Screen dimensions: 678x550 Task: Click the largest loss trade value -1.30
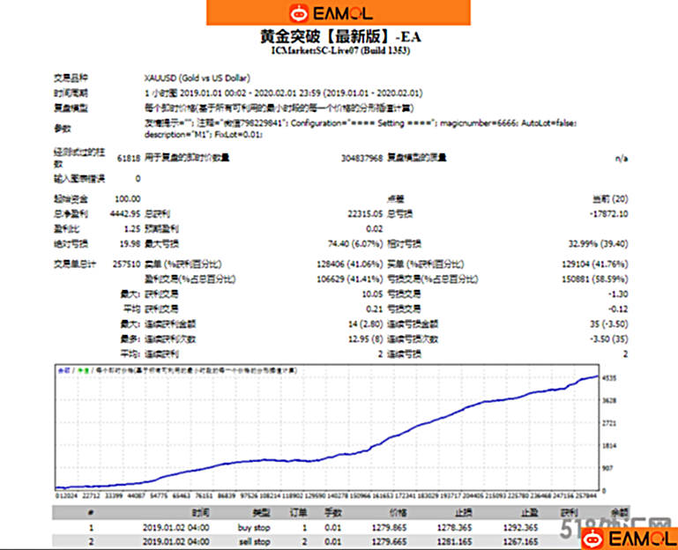pos(618,294)
